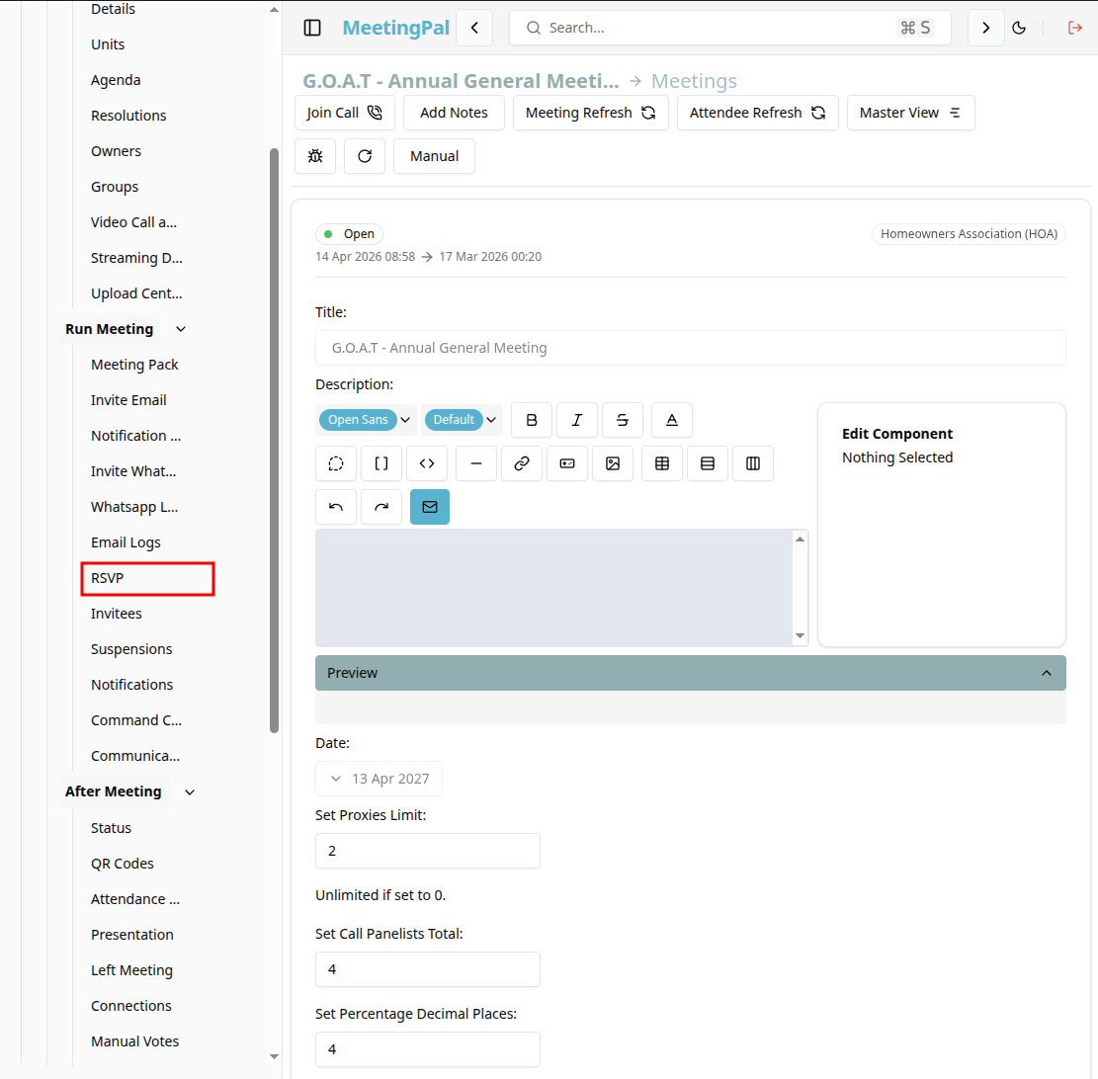Click the description editor text area
Image resolution: width=1098 pixels, height=1079 pixels.
553,588
